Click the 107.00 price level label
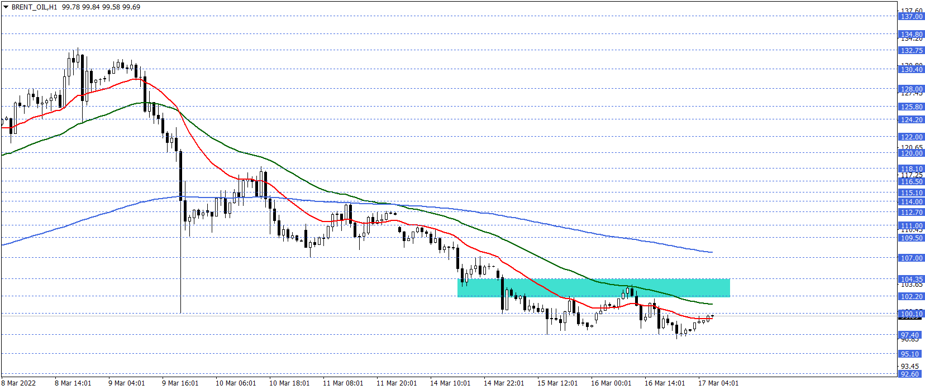 point(911,258)
